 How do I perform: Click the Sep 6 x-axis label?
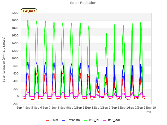38,108
